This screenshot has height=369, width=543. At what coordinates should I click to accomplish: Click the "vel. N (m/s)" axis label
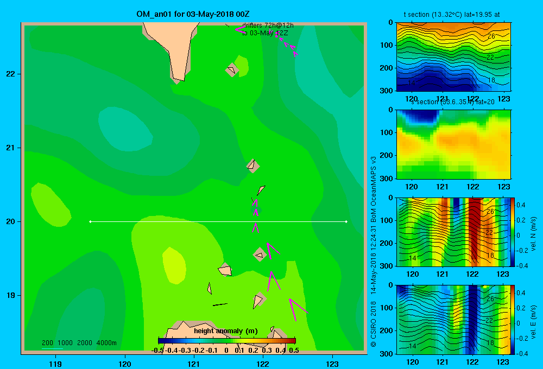[x=534, y=234]
